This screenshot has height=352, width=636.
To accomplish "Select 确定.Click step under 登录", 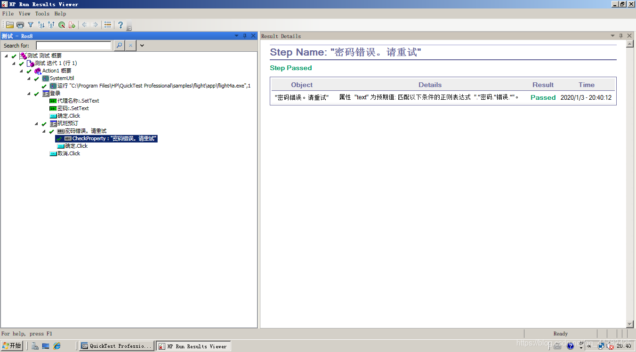I will [69, 116].
